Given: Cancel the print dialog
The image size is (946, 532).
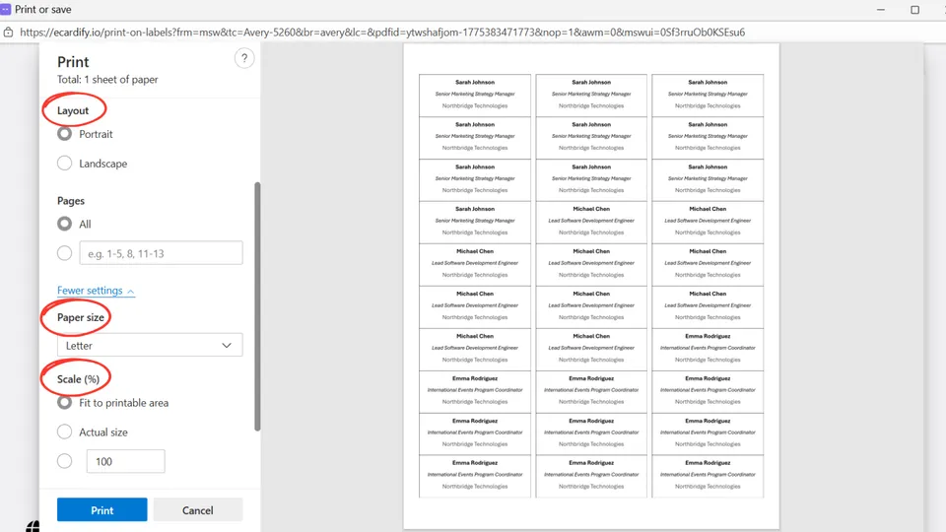Looking at the screenshot, I should pos(198,509).
